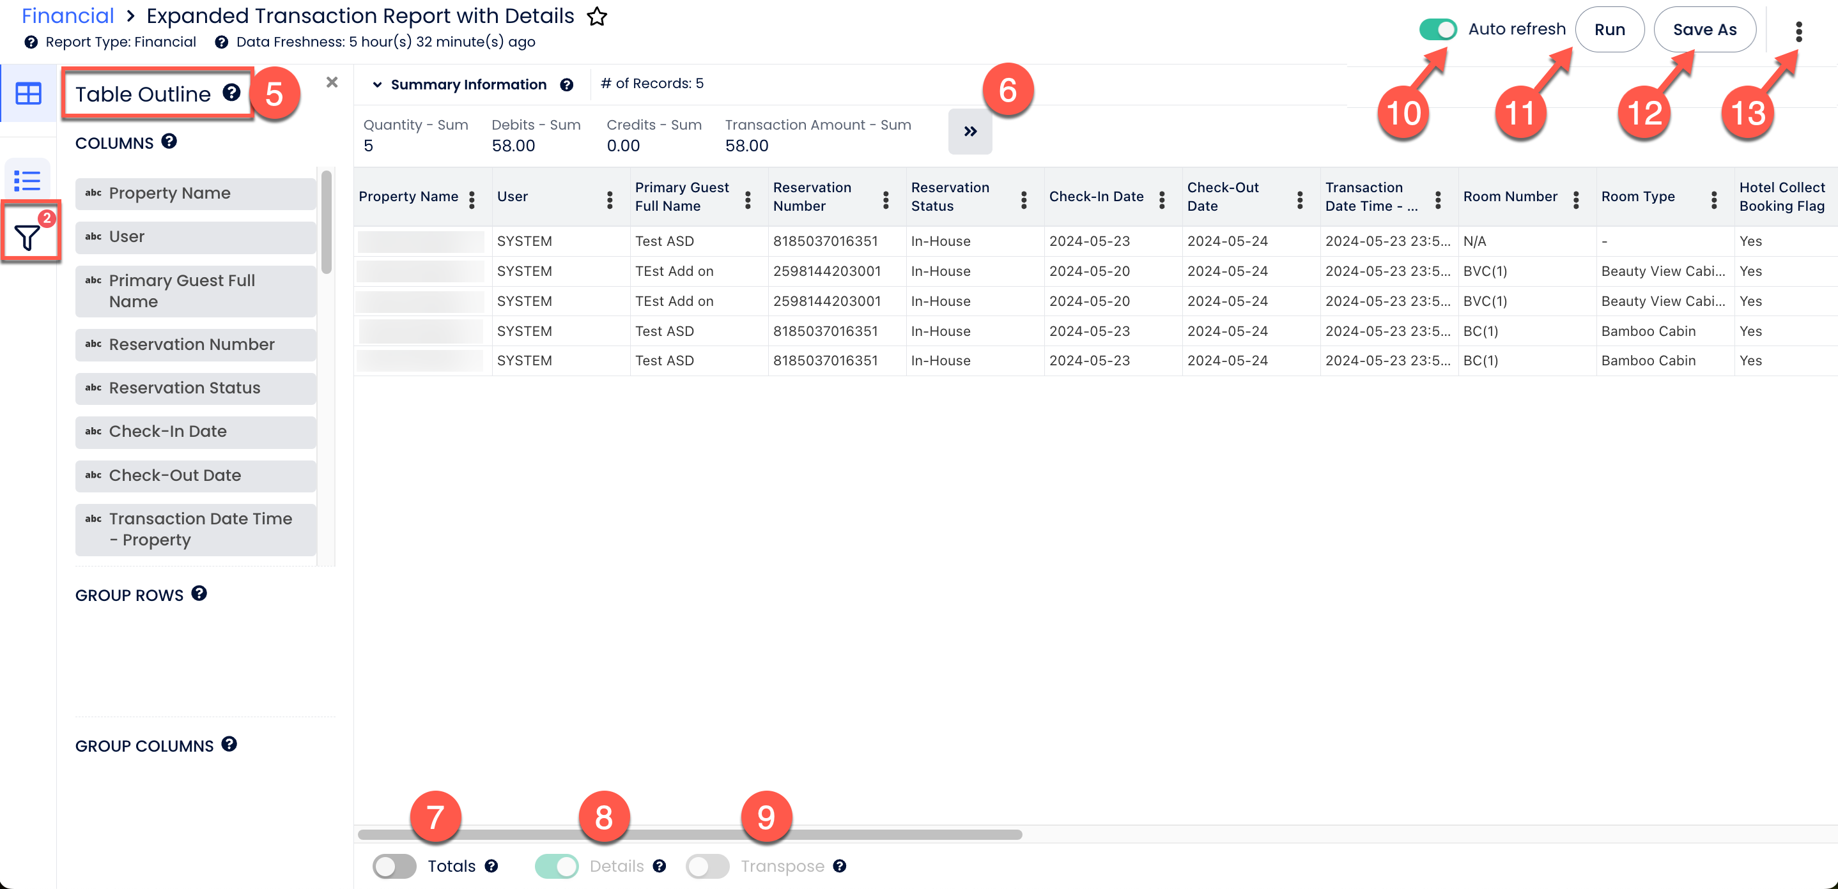
Task: Click help icon next to GROUP ROWS
Action: [199, 593]
